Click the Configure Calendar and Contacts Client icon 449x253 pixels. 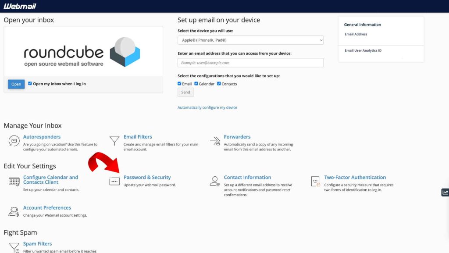(x=14, y=181)
